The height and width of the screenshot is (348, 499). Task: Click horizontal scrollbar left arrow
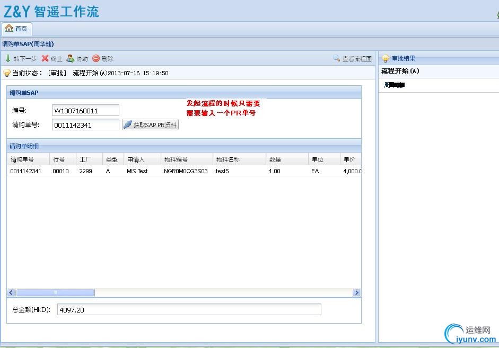click(11, 292)
